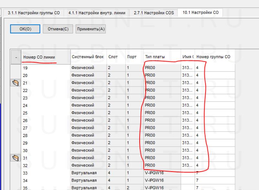This screenshot has height=190, width=259.
Task: Click V-IPGW16 card type for line 33
Action: [162, 173]
